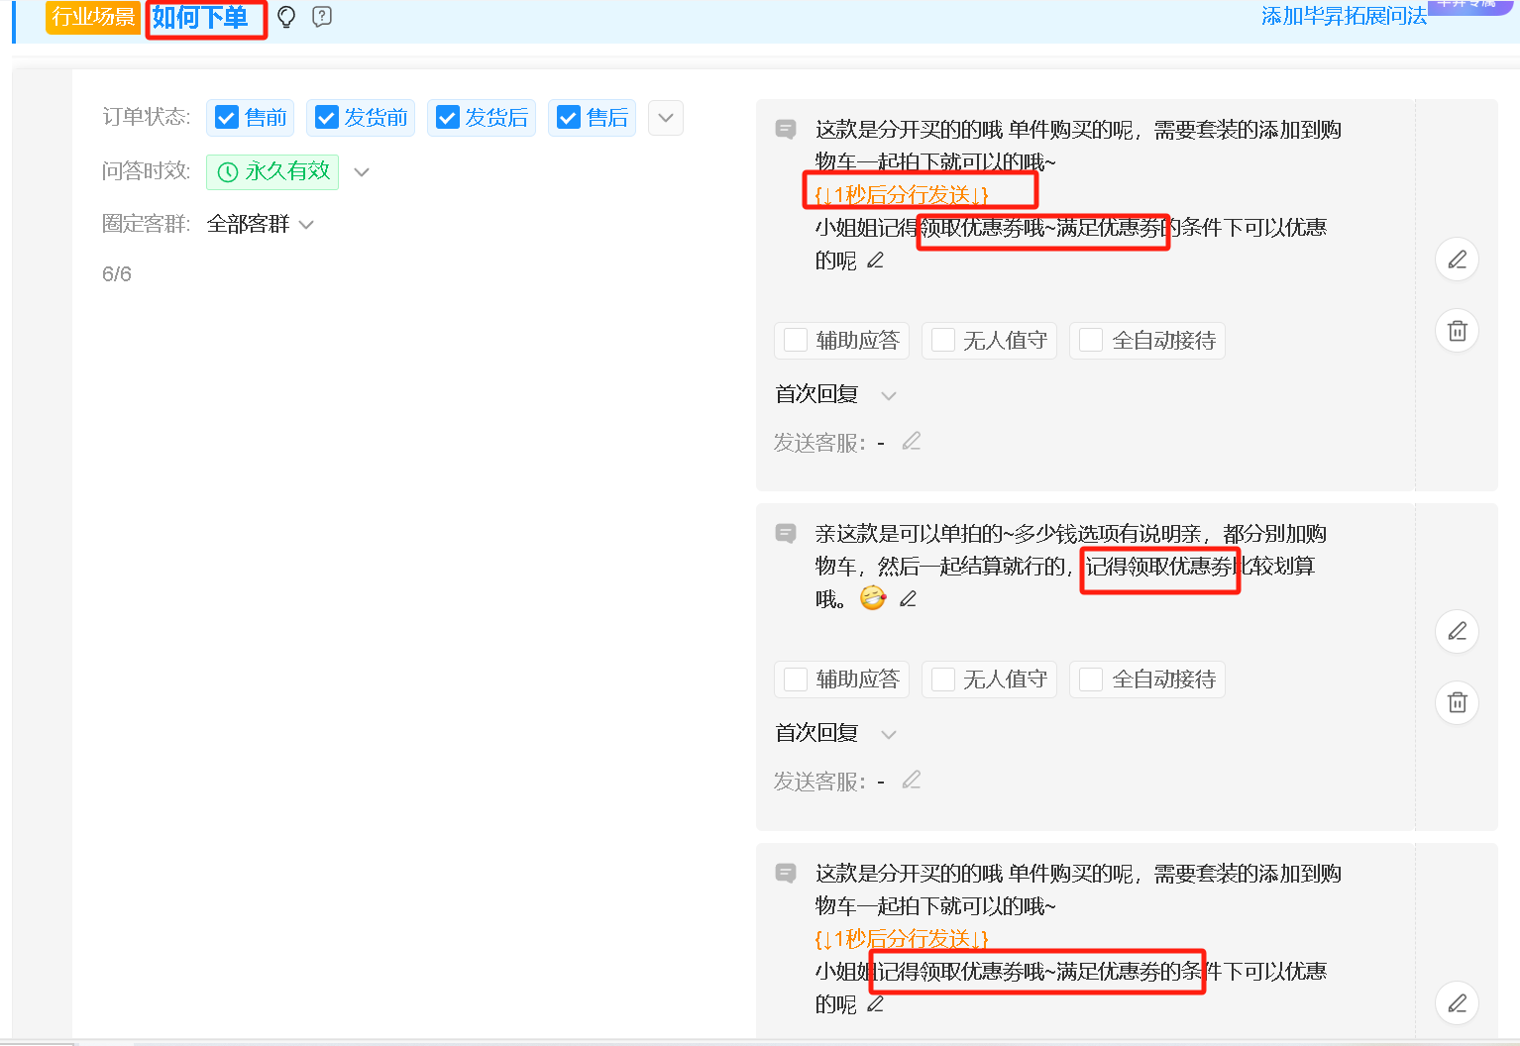1520x1046 pixels.
Task: Click the 订单状态 label
Action: [147, 117]
